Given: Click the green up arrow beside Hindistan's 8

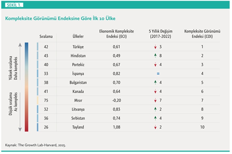Looking at the screenshot, I should (x=155, y=56).
